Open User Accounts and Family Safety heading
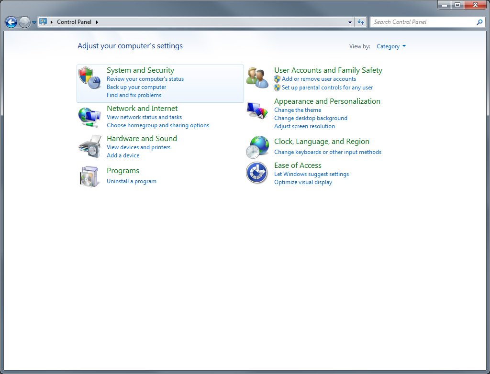The width and height of the screenshot is (490, 374). [328, 70]
